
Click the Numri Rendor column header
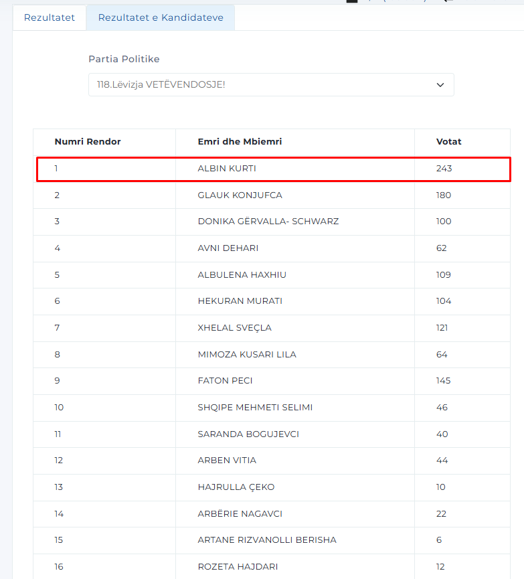point(88,141)
